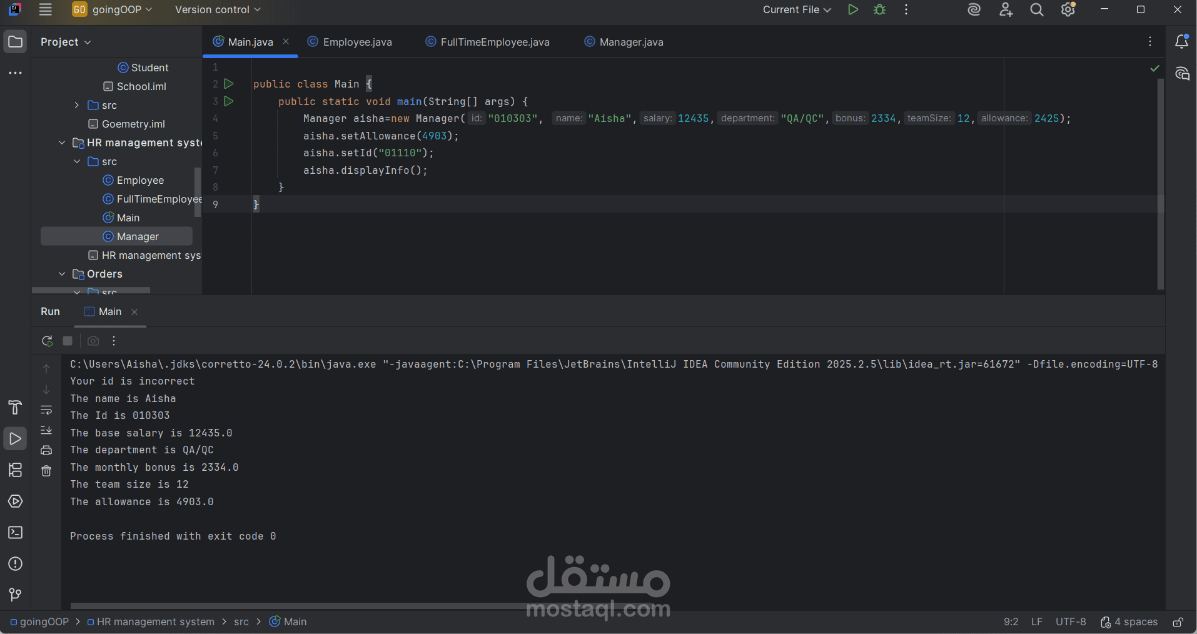Open Current File run configuration dropdown
The height and width of the screenshot is (634, 1197).
click(x=797, y=9)
